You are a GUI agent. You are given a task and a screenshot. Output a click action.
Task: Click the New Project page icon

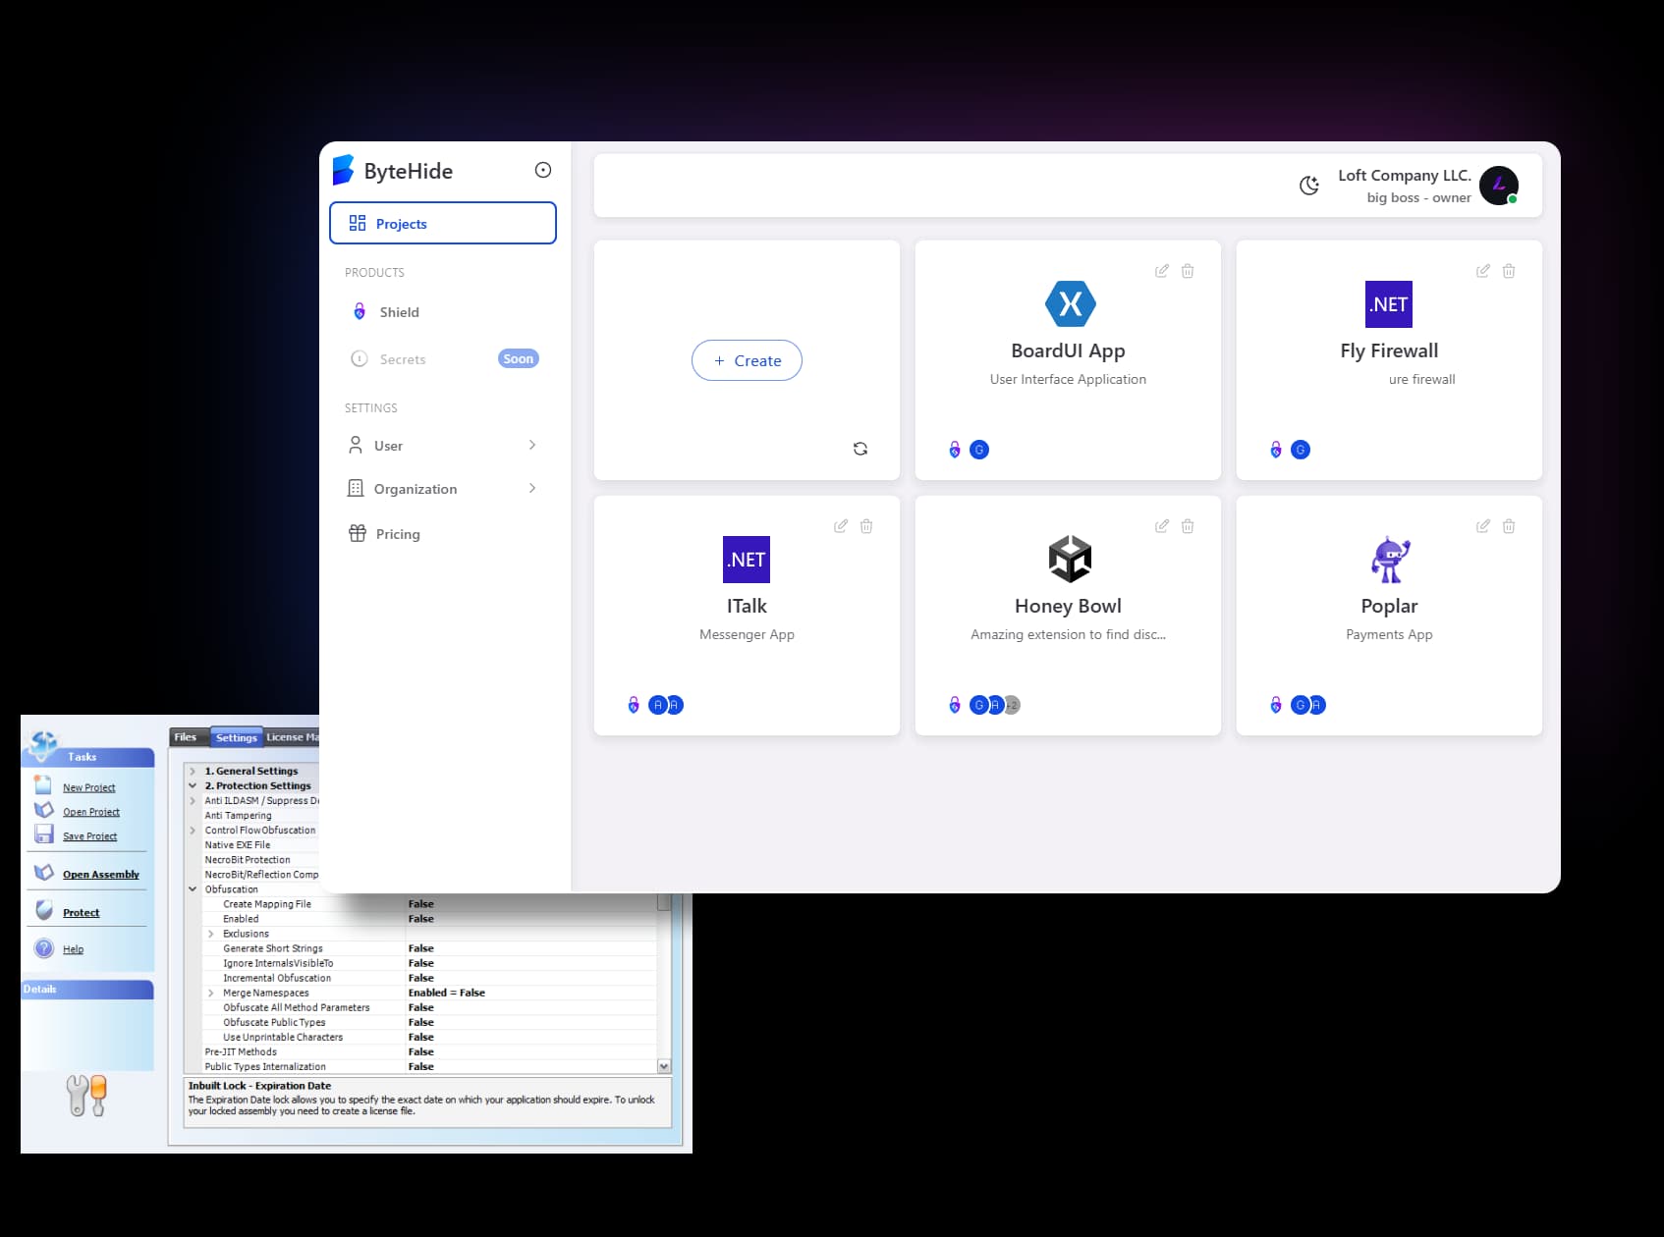click(43, 785)
